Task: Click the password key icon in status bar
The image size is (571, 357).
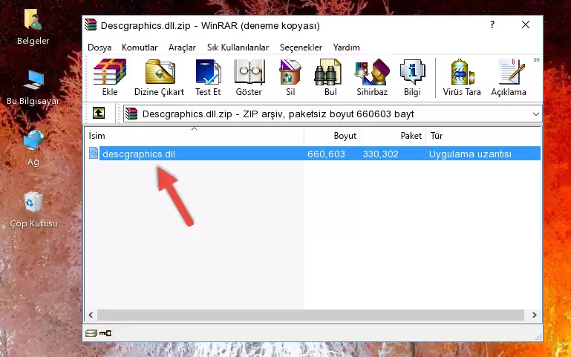Action: click(105, 333)
